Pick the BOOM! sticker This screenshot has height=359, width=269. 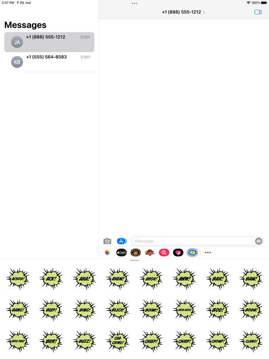pyautogui.click(x=251, y=310)
